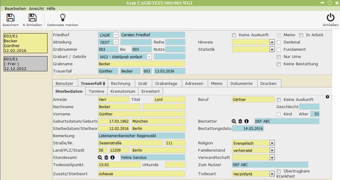Click the Schließen power icon

[330, 18]
